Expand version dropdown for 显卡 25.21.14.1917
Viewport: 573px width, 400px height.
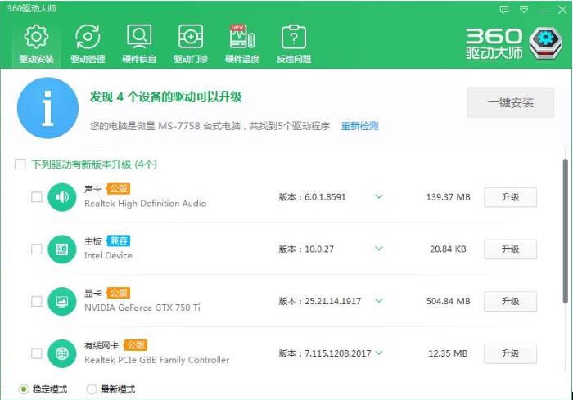click(x=379, y=301)
